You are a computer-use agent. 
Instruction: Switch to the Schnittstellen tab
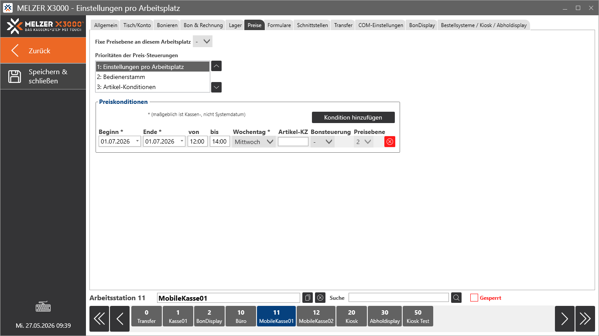312,25
